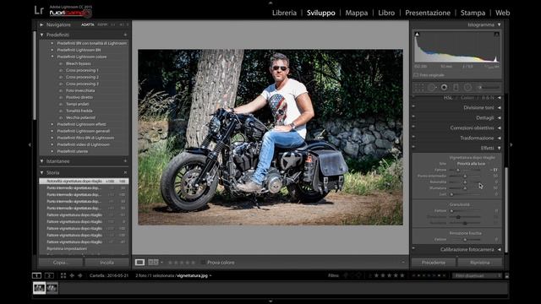
Task: Open the Sviluppo module
Action: (321, 13)
